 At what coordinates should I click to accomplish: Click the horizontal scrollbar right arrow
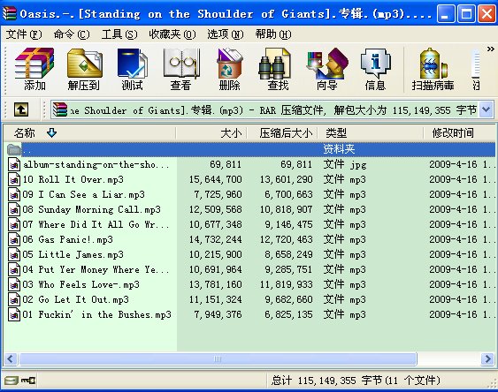click(487, 358)
